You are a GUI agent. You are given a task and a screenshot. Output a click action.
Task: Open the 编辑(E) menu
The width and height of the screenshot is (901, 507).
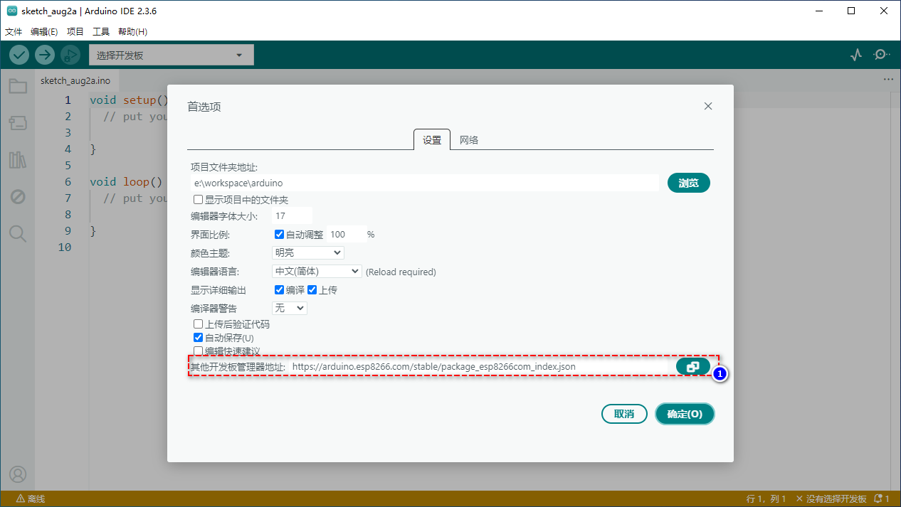pyautogui.click(x=44, y=32)
